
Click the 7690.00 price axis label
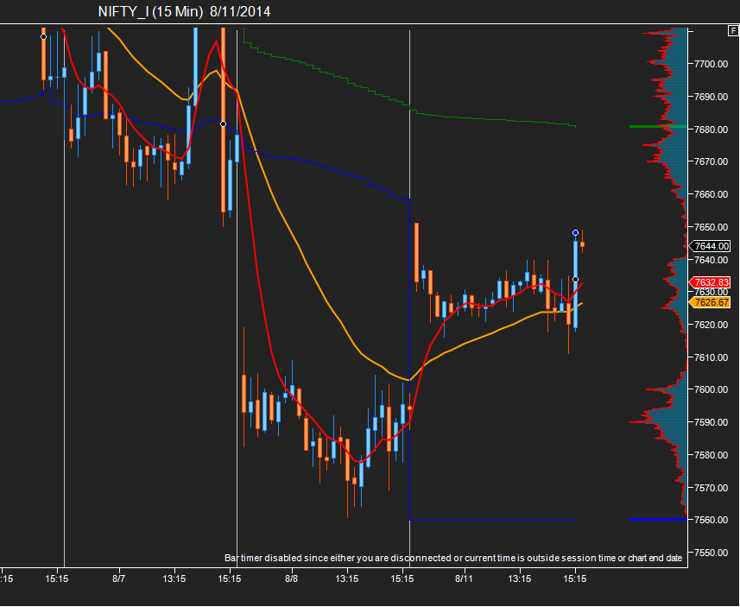[x=711, y=97]
